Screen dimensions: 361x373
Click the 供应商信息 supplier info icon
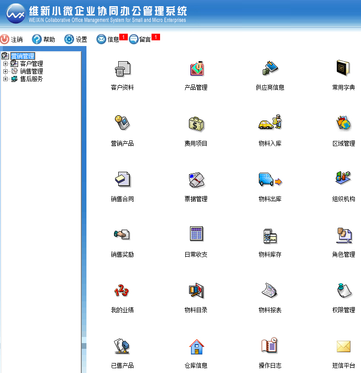coord(270,69)
